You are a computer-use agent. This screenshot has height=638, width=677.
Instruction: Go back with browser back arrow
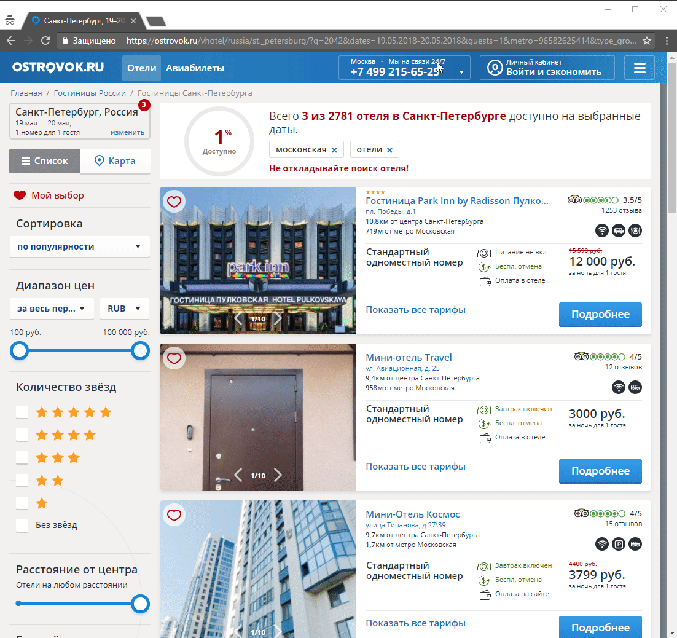click(11, 41)
